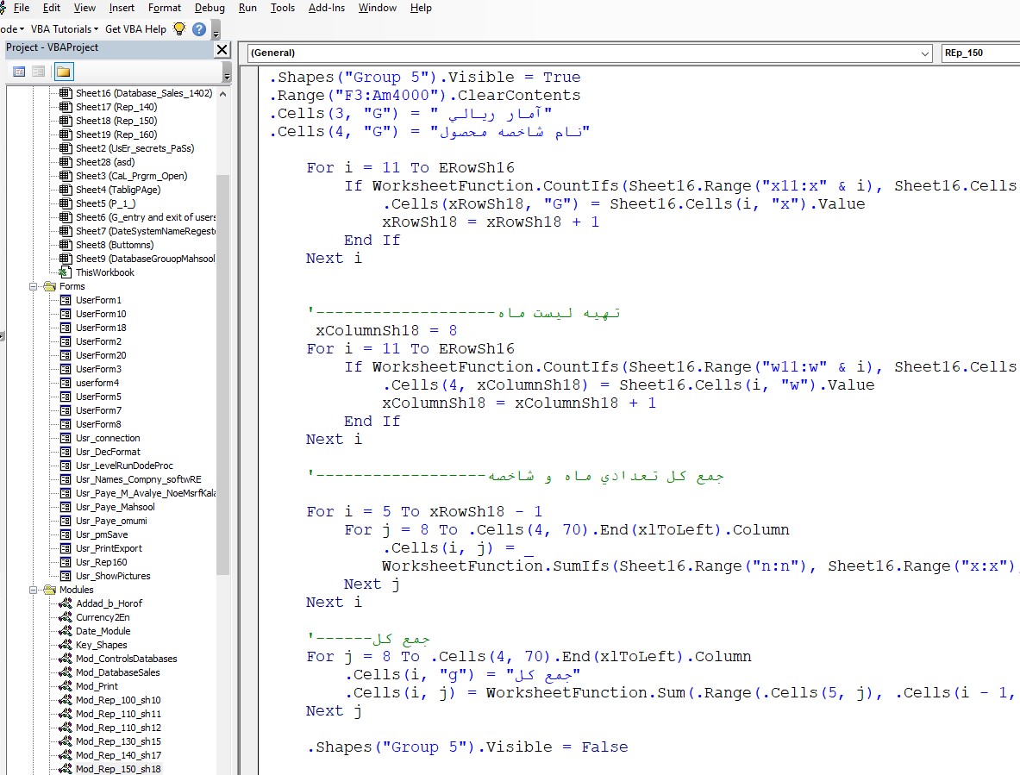
Task: Click the yellow lightbulb icon
Action: tap(179, 28)
